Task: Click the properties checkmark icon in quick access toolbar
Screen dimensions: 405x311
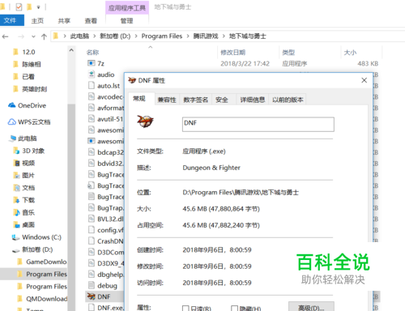Action: pos(19,6)
